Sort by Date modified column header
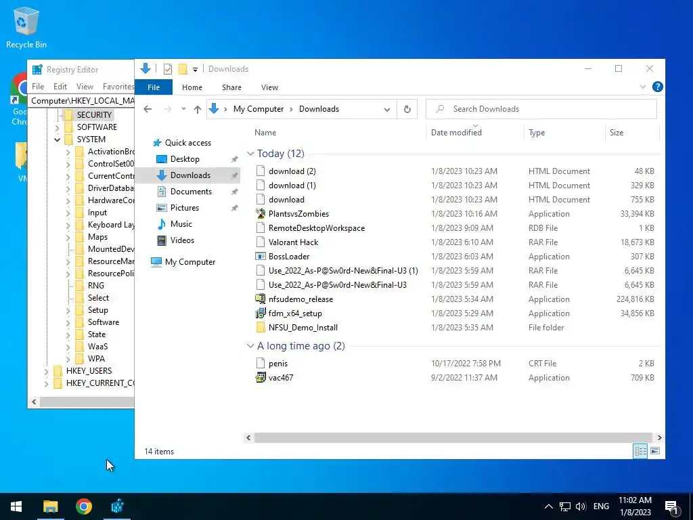693x520 pixels. click(456, 133)
